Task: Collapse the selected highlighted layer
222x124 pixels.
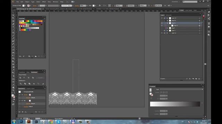Action: (x=167, y=23)
